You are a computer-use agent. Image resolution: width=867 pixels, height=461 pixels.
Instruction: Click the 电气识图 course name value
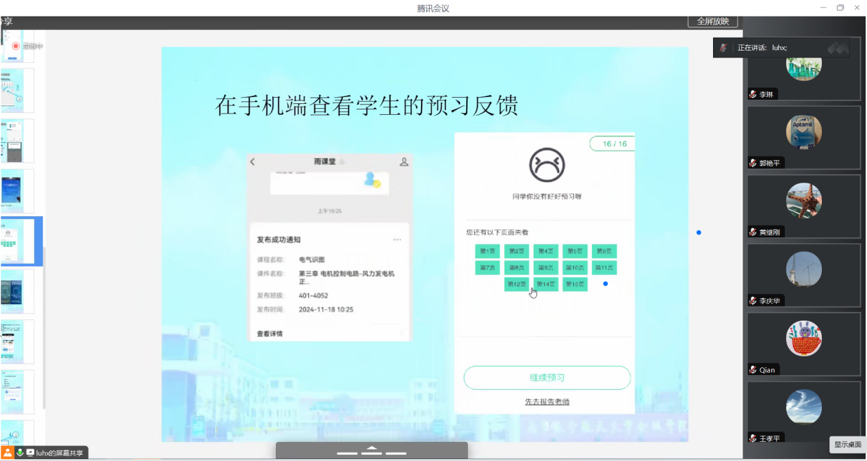click(x=312, y=260)
